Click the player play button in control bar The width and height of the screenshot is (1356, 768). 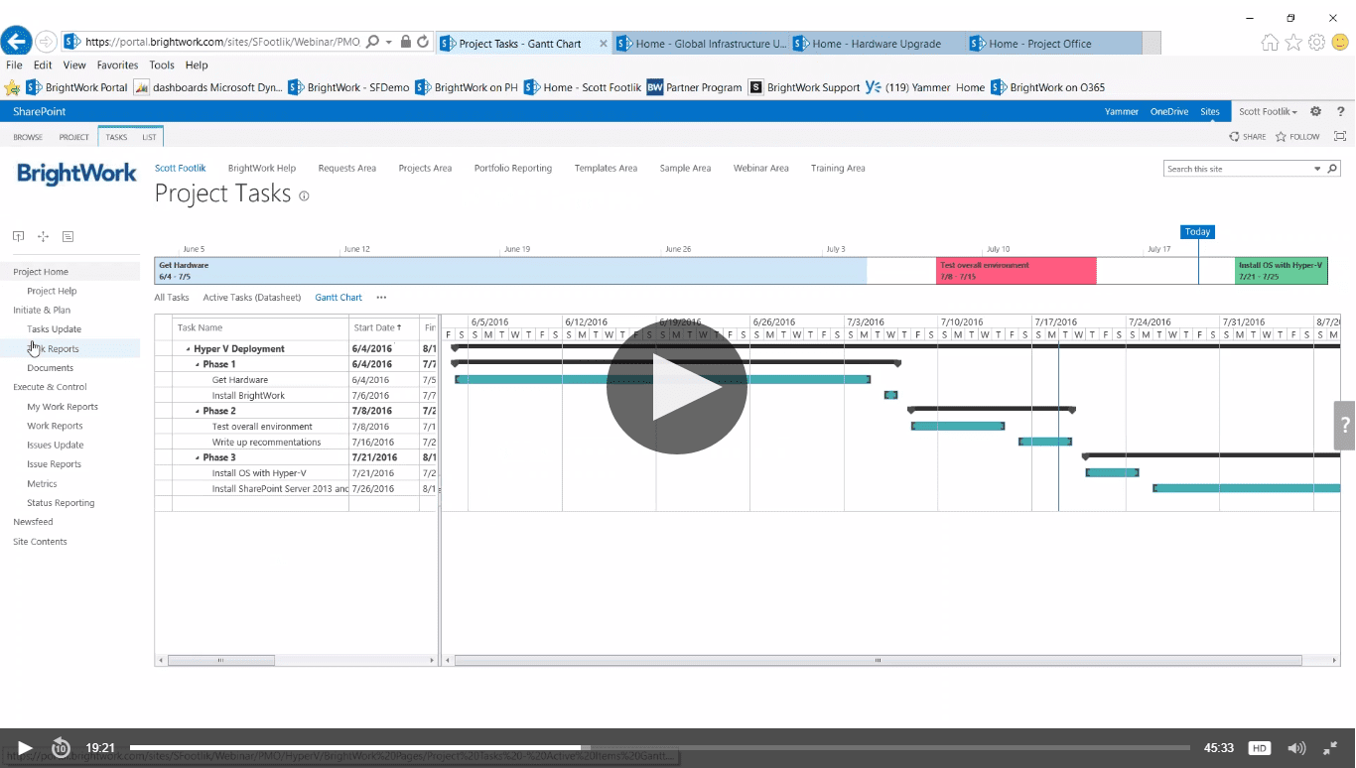tap(25, 748)
